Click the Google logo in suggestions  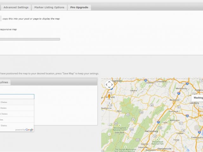pyautogui.click(x=29, y=130)
